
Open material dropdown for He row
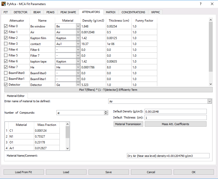coord(78,67)
